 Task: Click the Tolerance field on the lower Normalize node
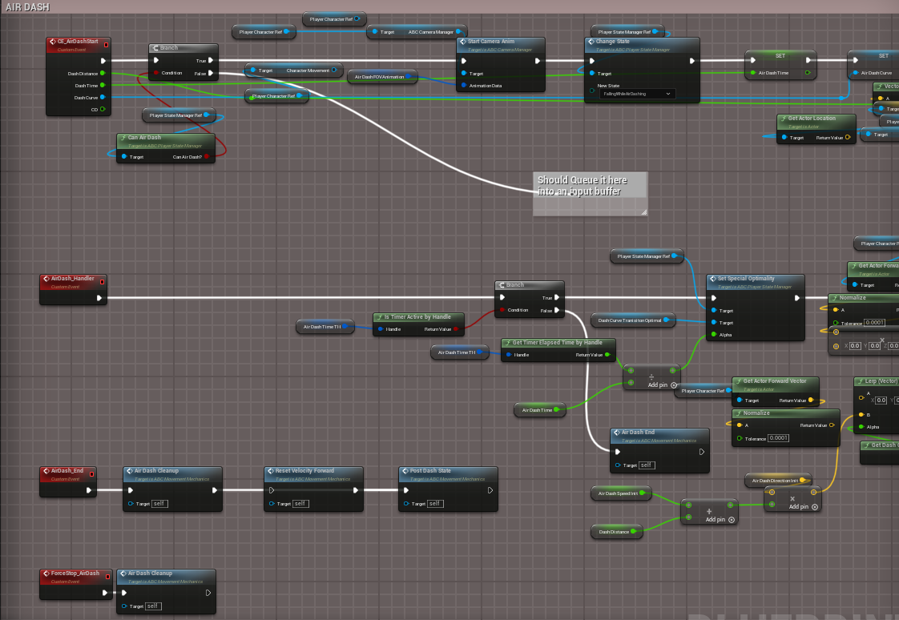778,438
